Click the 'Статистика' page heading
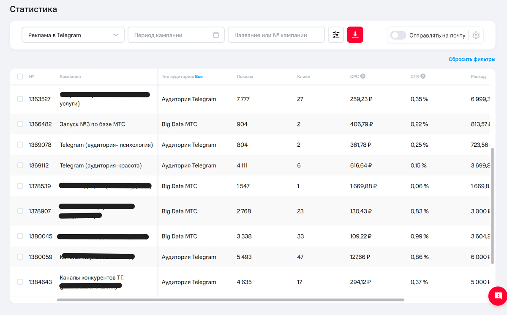Screen dimensions: 507x315 point(33,9)
